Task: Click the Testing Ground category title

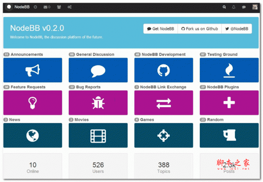Action: point(222,54)
